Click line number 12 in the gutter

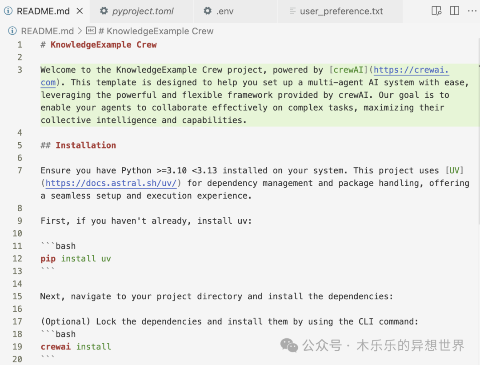[17, 259]
